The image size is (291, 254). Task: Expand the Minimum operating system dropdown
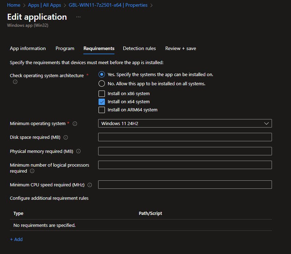pos(185,124)
